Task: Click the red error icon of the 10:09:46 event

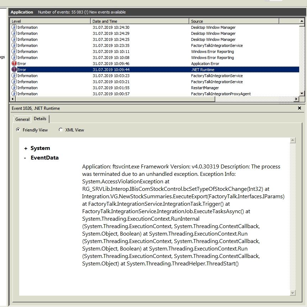Action: tap(14, 64)
